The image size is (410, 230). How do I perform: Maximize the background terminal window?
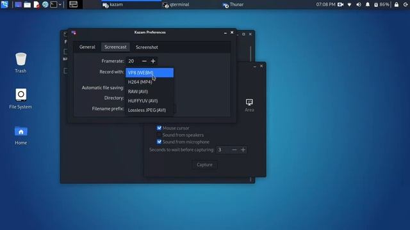(x=243, y=34)
